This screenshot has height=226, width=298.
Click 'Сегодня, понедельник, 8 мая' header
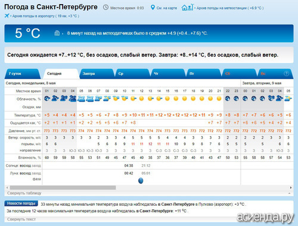pos(30,83)
